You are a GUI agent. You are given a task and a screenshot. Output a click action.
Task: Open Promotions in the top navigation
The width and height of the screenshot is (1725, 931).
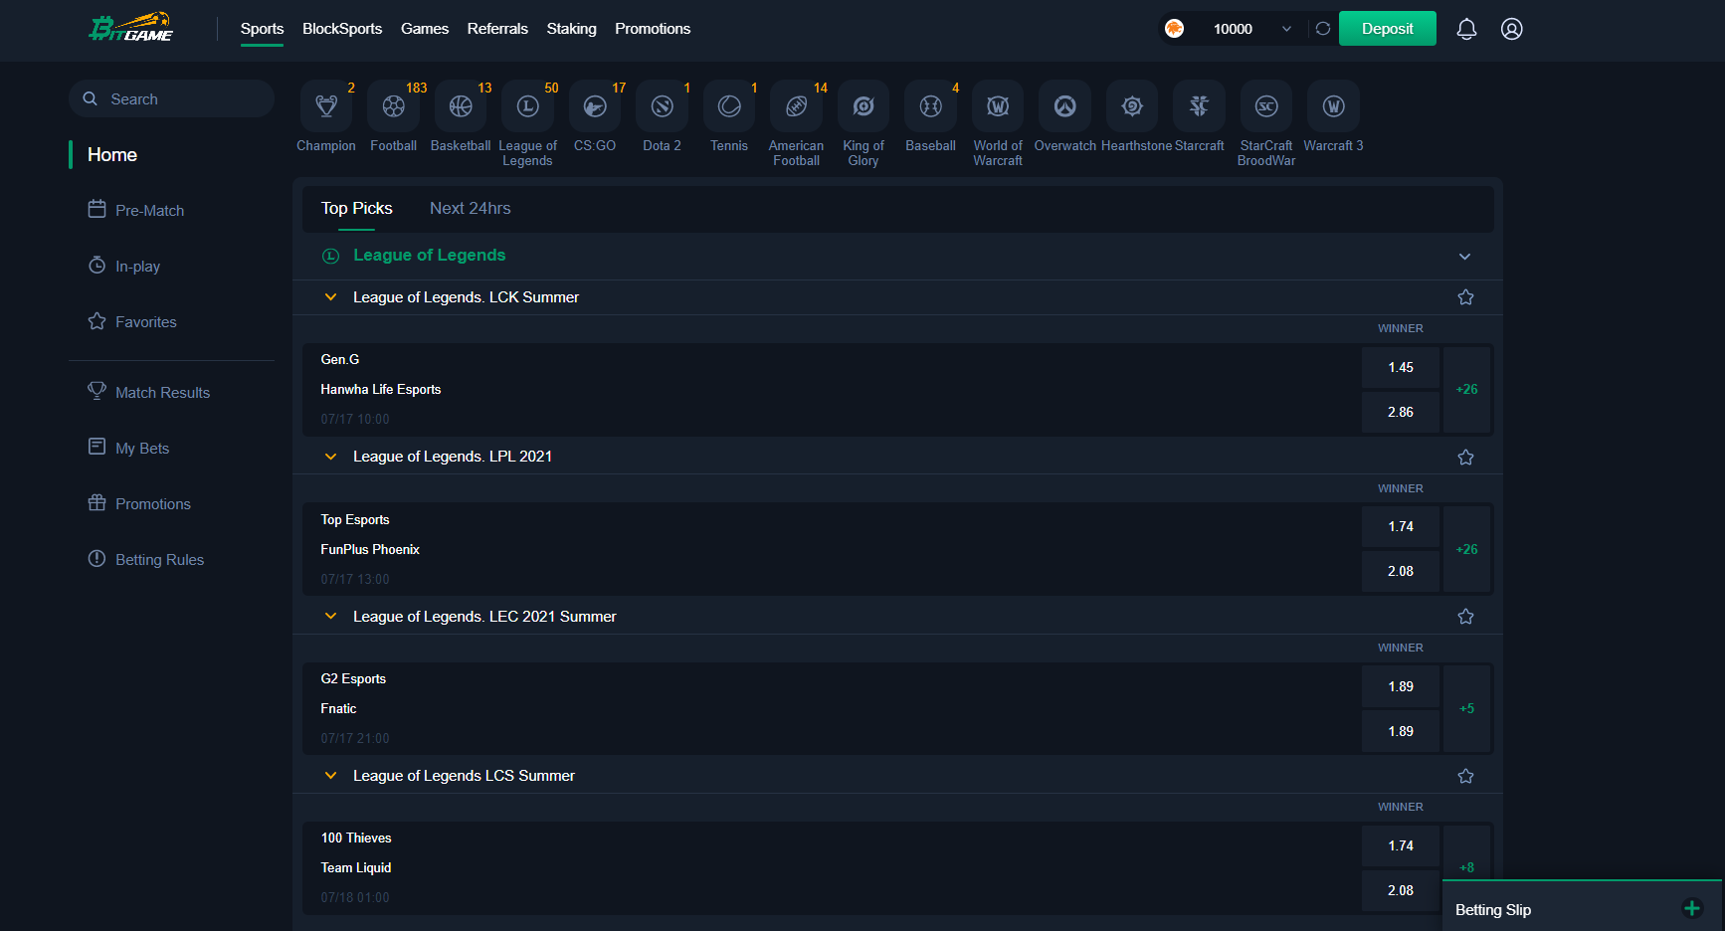(653, 29)
